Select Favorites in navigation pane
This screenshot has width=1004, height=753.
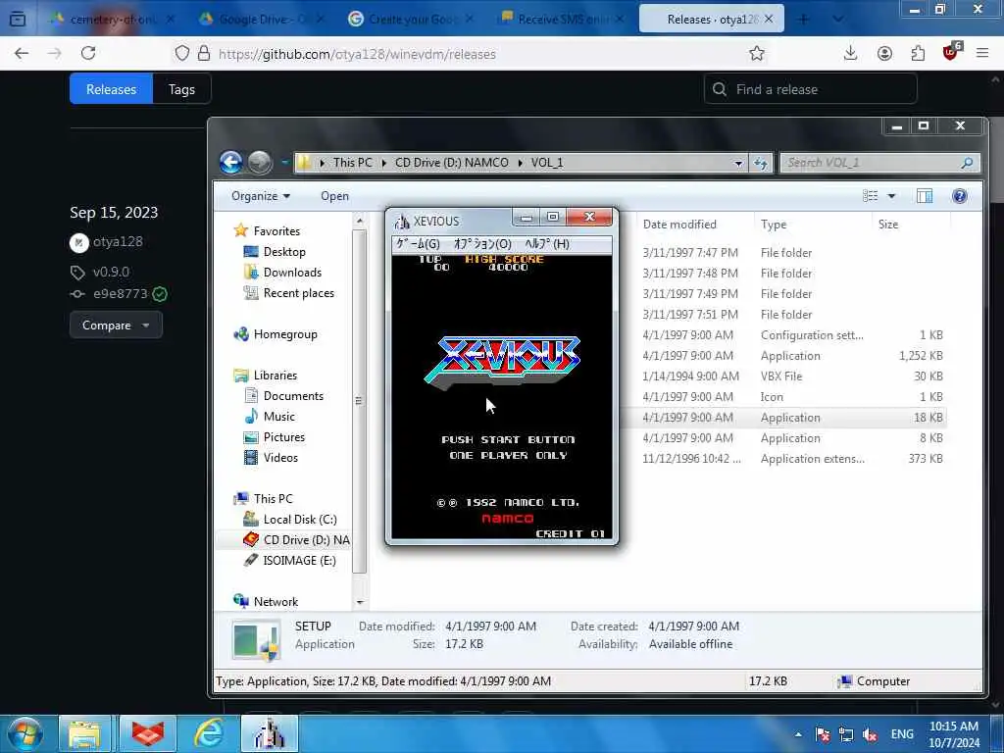(x=276, y=230)
